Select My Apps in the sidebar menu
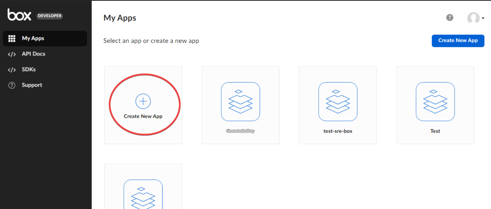 [33, 38]
